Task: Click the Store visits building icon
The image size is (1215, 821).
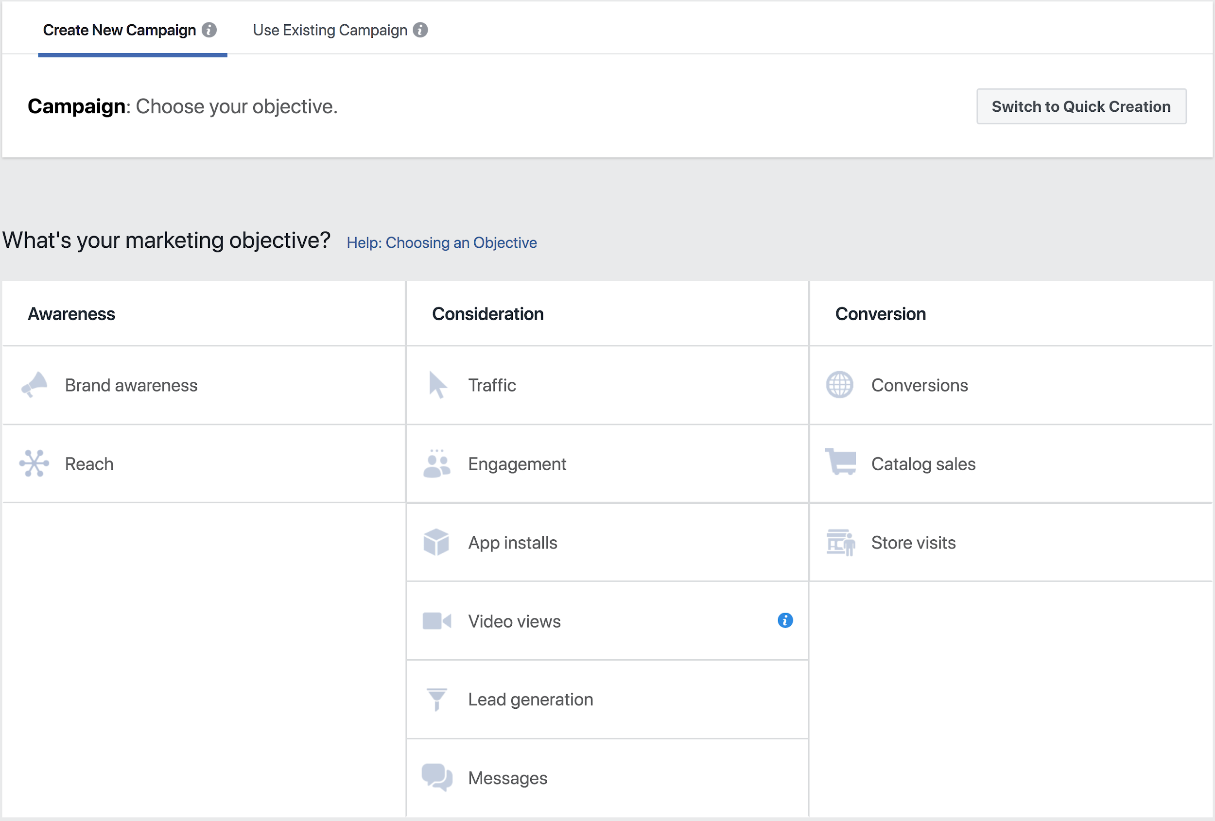Action: (840, 542)
